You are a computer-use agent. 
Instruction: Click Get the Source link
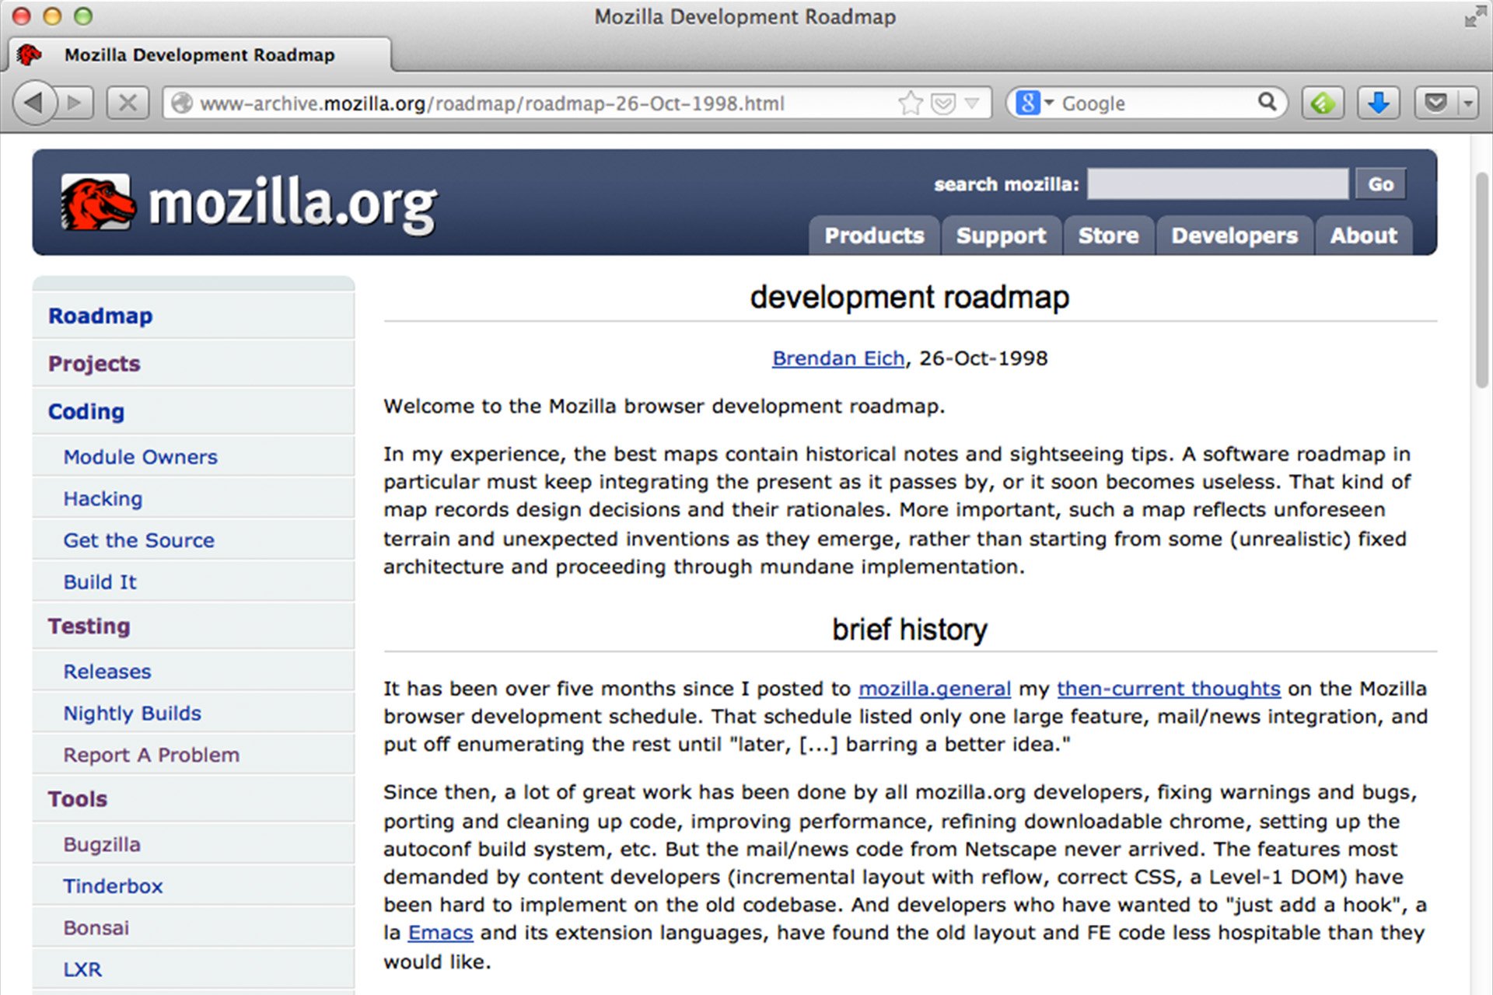(138, 540)
